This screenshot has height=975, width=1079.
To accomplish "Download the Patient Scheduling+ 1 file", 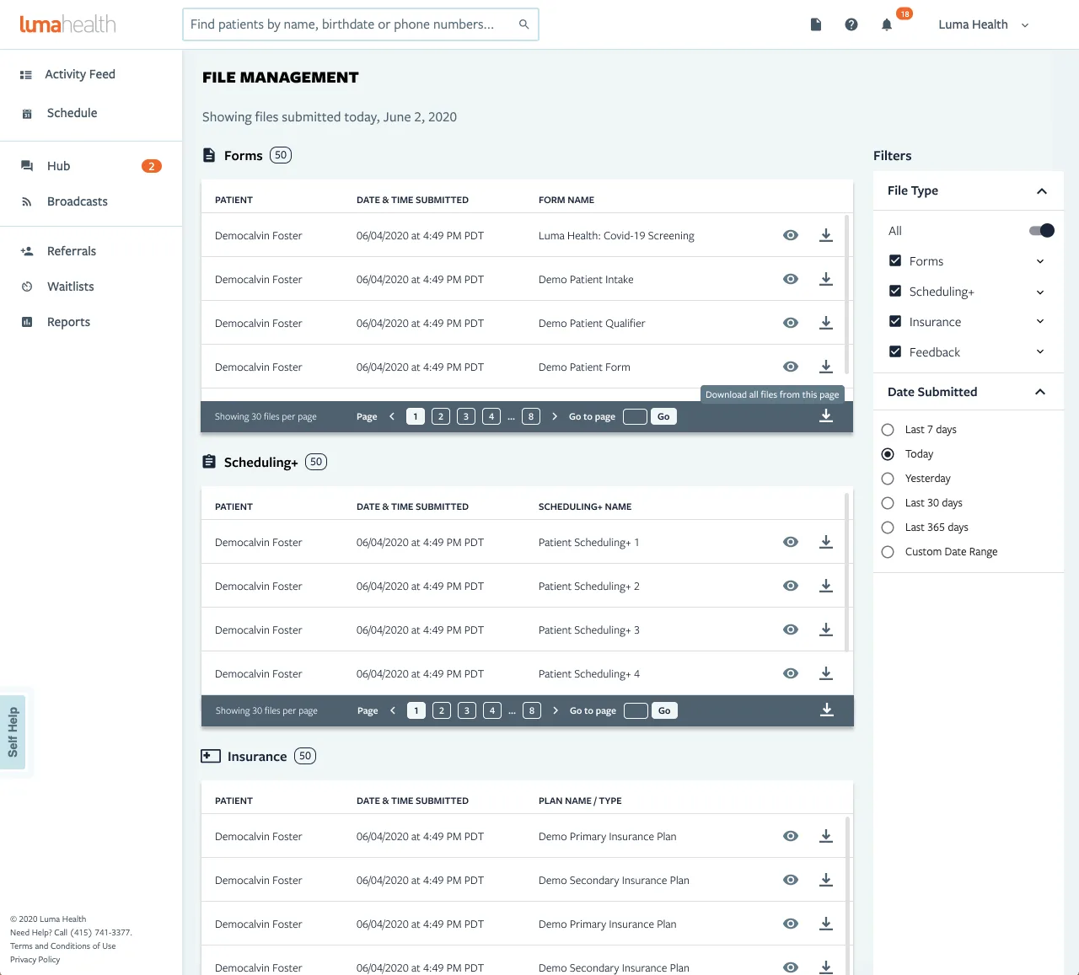I will pyautogui.click(x=826, y=542).
